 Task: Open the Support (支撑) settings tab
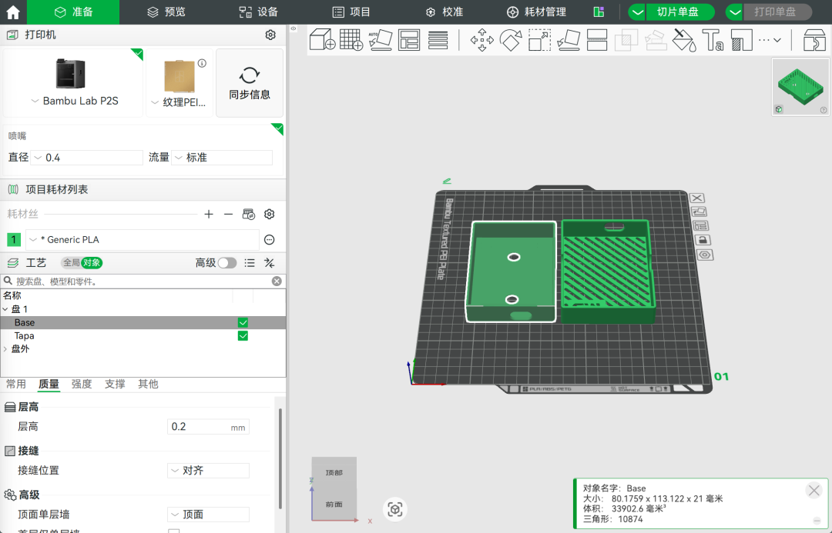pyautogui.click(x=115, y=384)
